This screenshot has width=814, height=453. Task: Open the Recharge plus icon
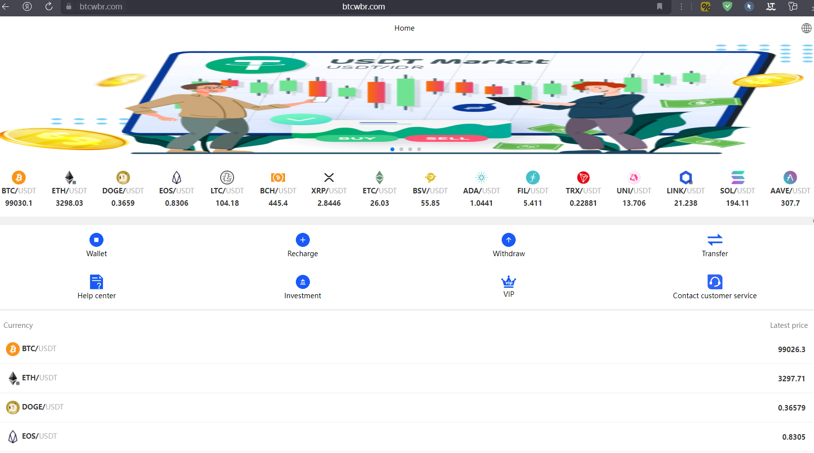pyautogui.click(x=303, y=240)
